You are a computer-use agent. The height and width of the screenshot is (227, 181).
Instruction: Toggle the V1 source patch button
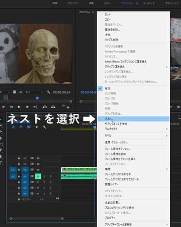(x=13, y=170)
